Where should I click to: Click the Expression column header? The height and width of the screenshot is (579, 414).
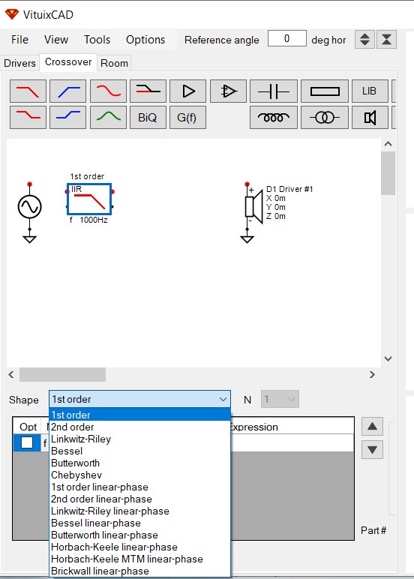[x=253, y=427]
